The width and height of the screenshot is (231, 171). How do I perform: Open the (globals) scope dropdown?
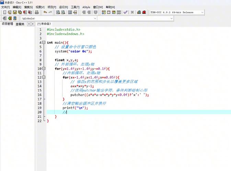59,18
